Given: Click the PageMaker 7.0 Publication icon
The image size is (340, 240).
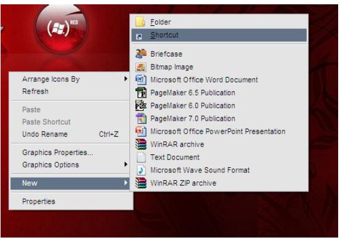Looking at the screenshot, I should pos(141,119).
